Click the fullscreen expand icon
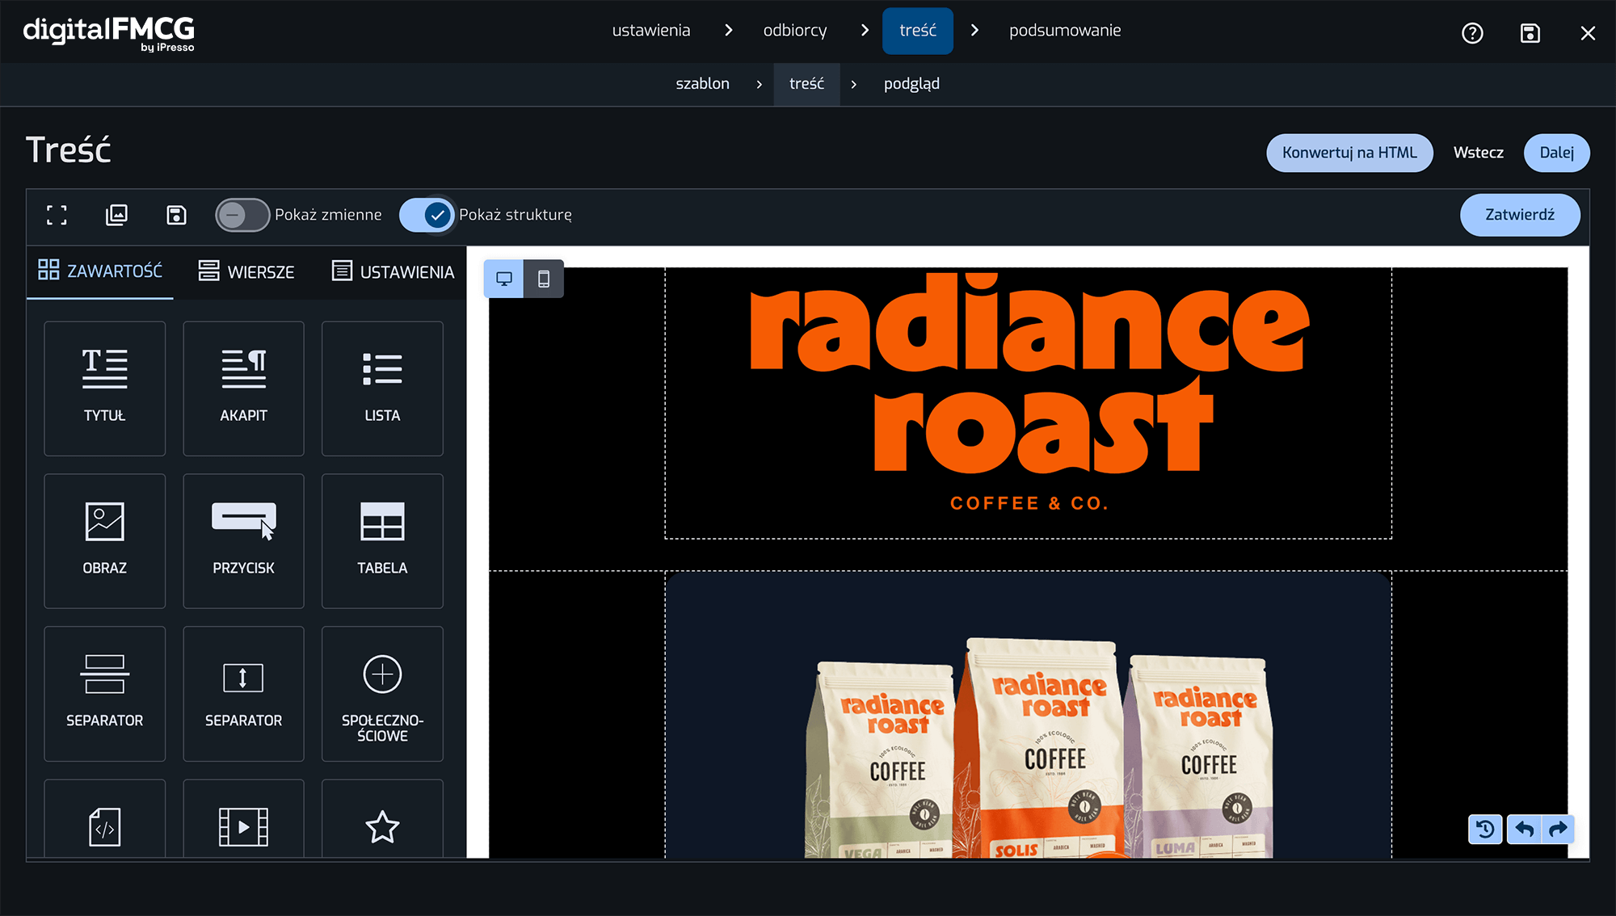Image resolution: width=1616 pixels, height=916 pixels. (x=57, y=215)
